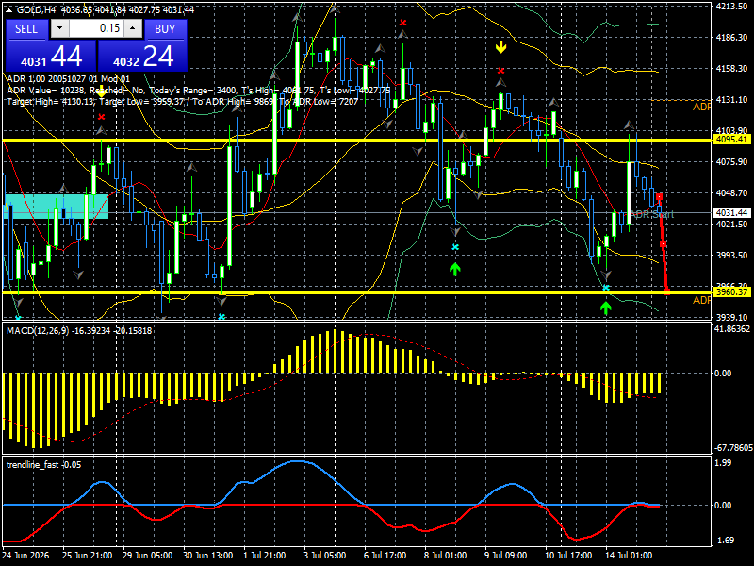The image size is (754, 566).
Task: Click the BUY button
Action: tap(165, 29)
